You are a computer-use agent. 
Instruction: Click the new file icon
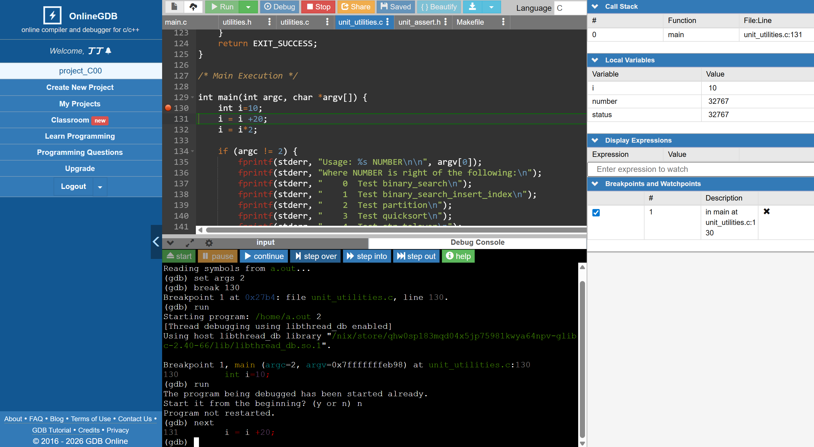(x=174, y=7)
